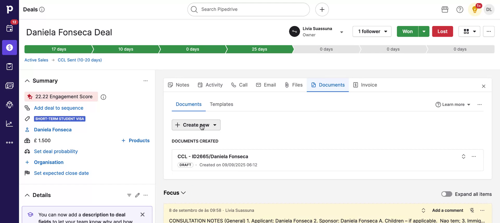Collapse the Details section
Viewport: 500px width, 223px height.
coord(27,195)
